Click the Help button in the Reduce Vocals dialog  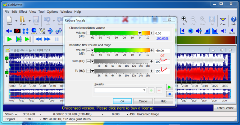tap(164, 101)
